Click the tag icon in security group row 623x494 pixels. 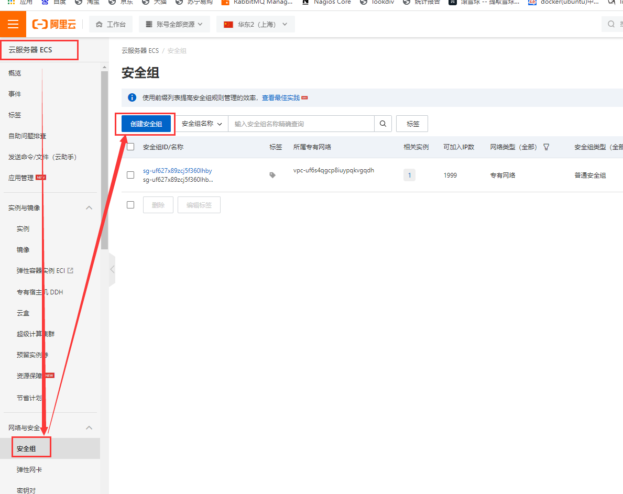[x=272, y=175]
